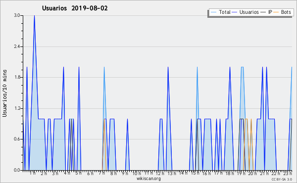Click the '21 h' x-axis label
The image size is (297, 183).
264,174
